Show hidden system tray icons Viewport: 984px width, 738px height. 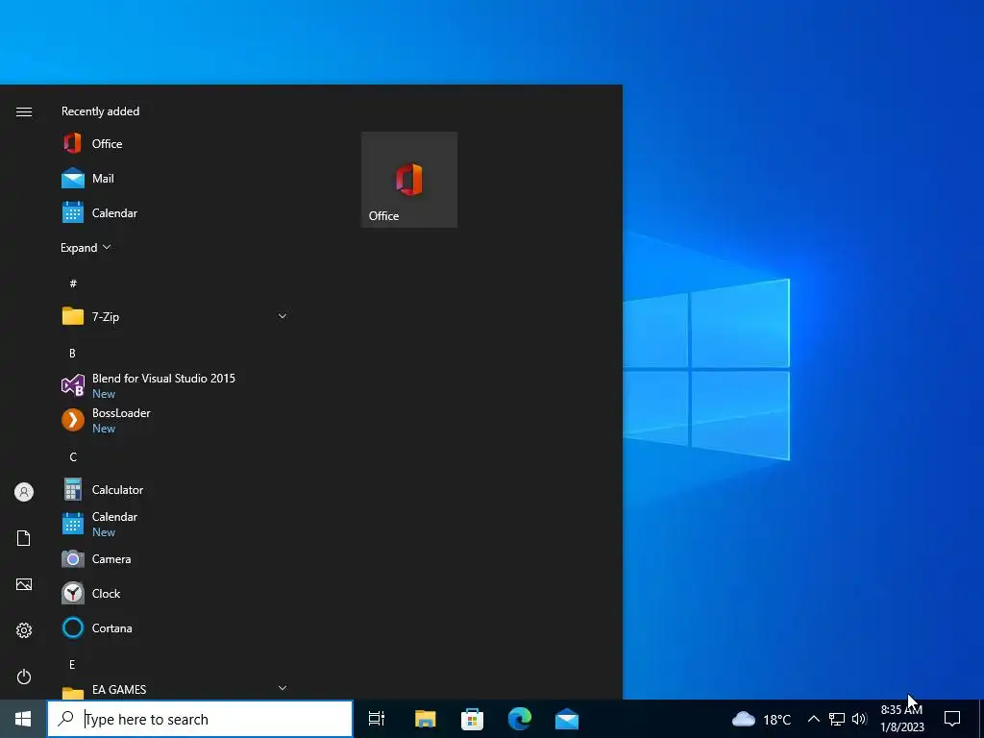pos(813,719)
